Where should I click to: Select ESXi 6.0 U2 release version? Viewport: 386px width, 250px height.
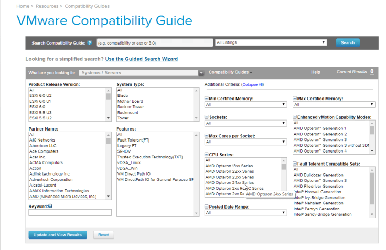(40, 95)
